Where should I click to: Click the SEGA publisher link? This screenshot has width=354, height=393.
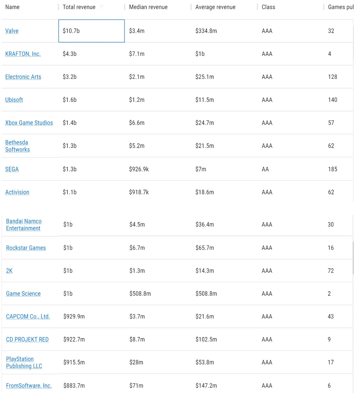point(12,169)
